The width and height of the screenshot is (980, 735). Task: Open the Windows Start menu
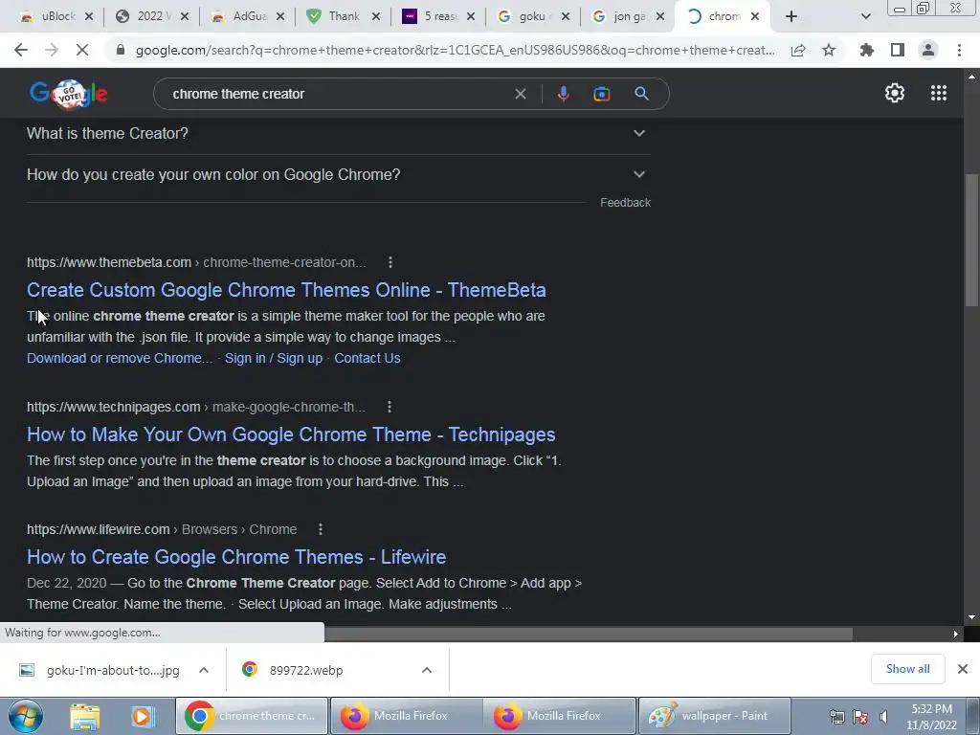(x=26, y=716)
